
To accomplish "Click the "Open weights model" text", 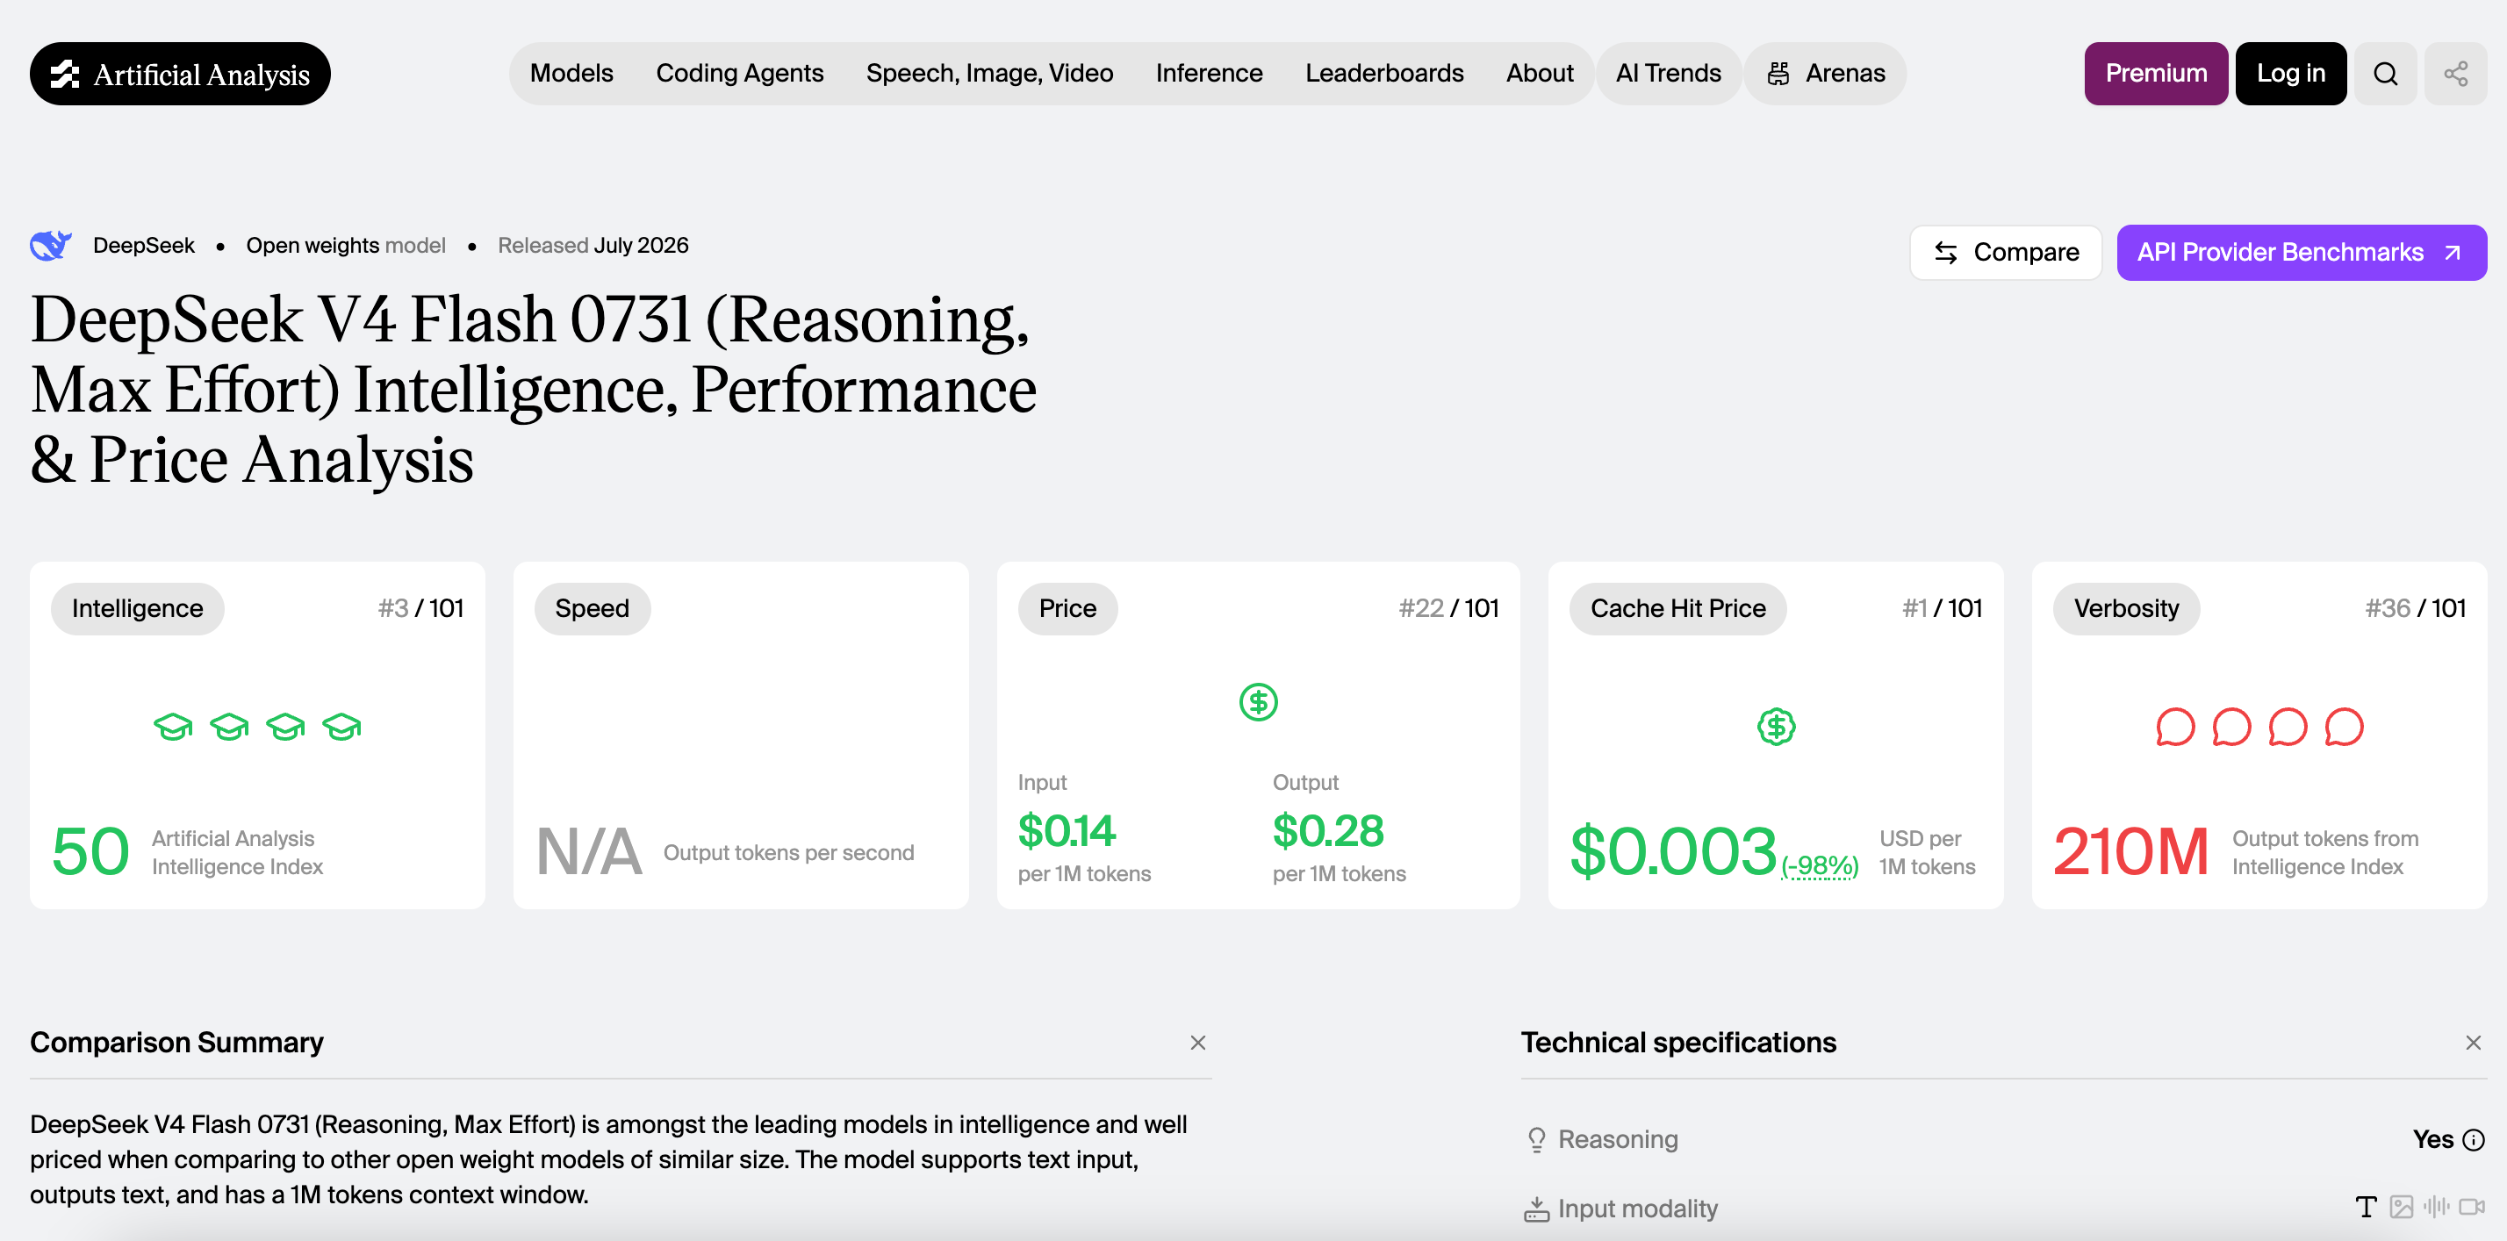I will coord(346,245).
